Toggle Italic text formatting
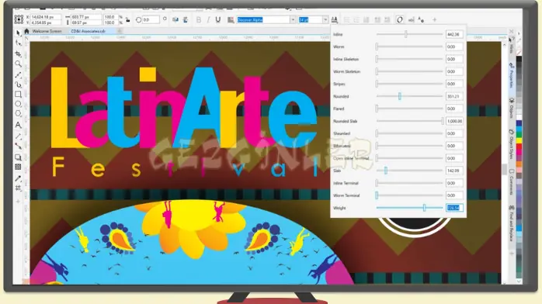The height and width of the screenshot is (304, 542). (x=208, y=19)
